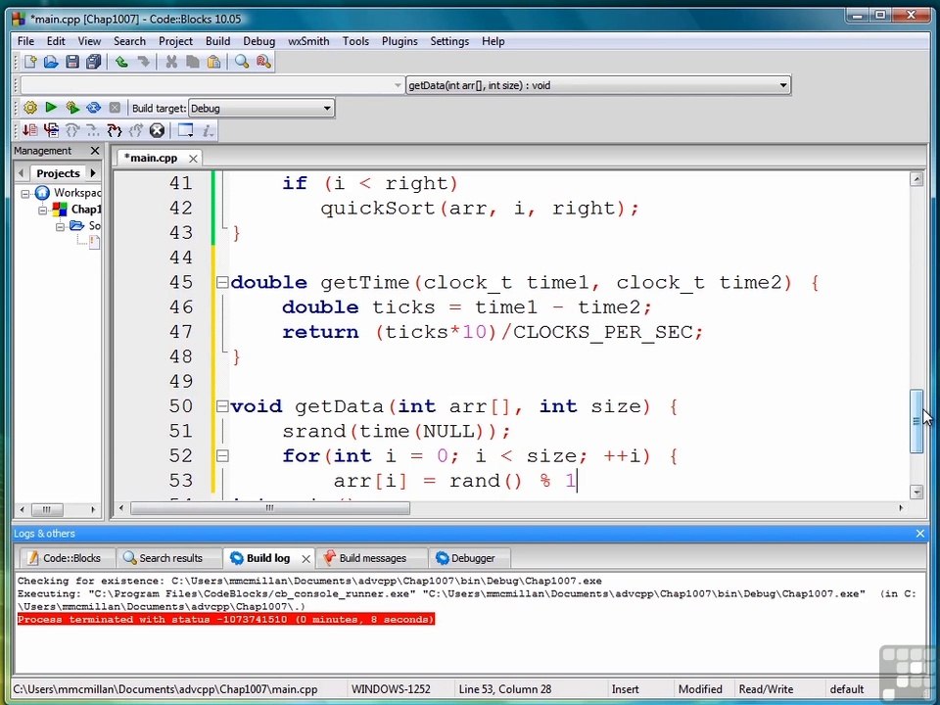
Task: Save the current file with the floppy icon
Action: 72,62
